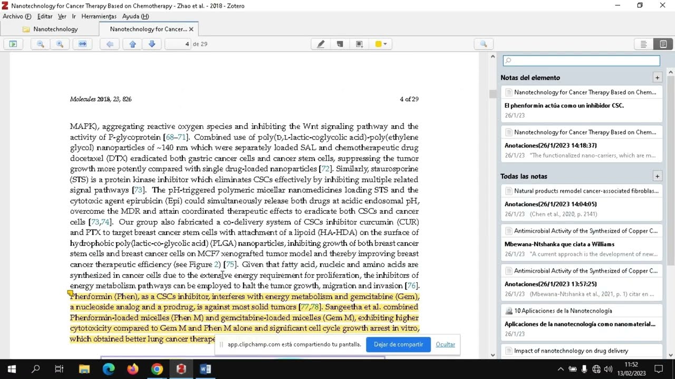
Task: Open volume control in system tray
Action: pos(608,369)
